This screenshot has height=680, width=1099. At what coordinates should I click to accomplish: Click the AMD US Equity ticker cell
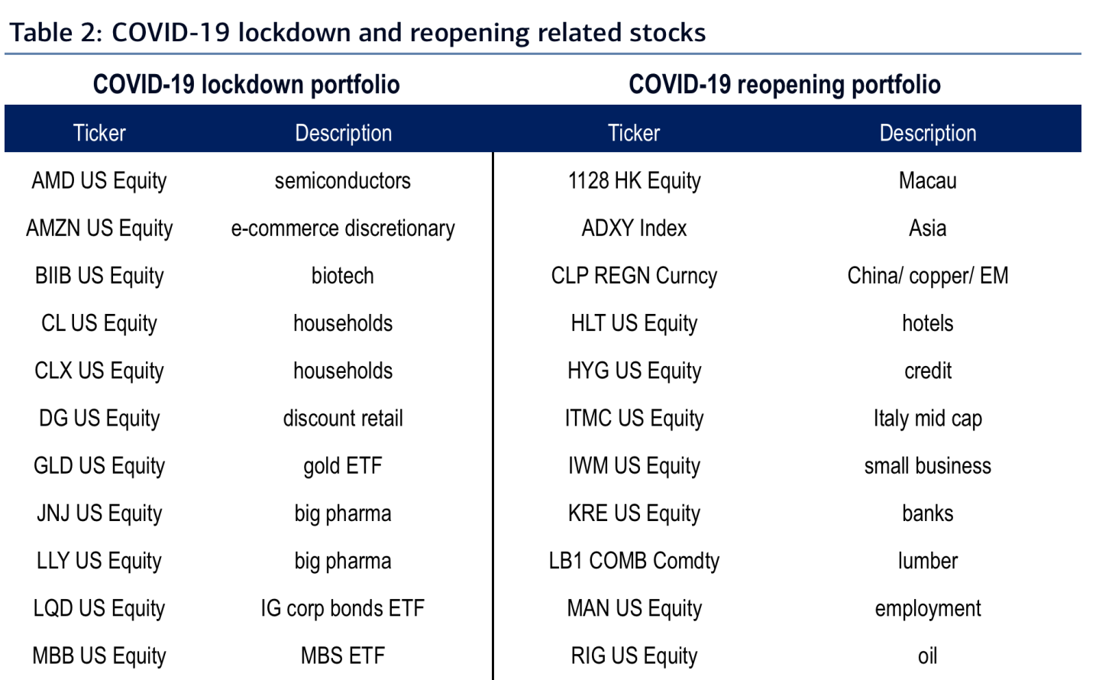(x=99, y=181)
